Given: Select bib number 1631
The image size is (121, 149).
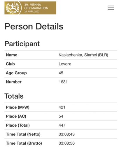Looking at the screenshot, I should (63, 82).
